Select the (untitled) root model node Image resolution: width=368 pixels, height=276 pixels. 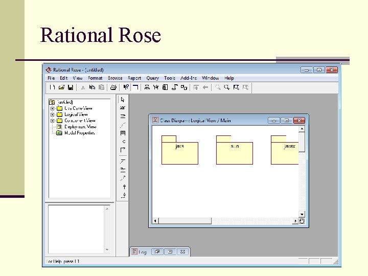point(65,102)
